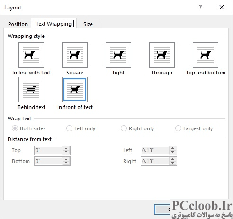Select the In line with text wrapping icon

pos(31,55)
